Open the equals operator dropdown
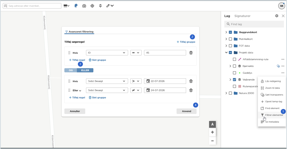Image resolution: width=287 pixels, height=149 pixels. 136,53
